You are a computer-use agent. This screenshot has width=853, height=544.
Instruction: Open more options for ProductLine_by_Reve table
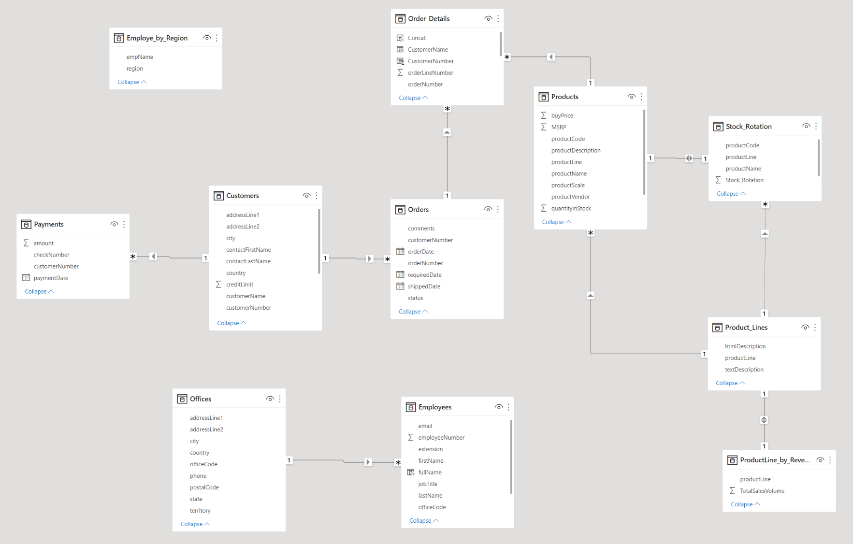pos(830,460)
